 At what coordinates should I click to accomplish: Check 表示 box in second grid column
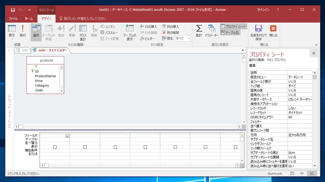[x=85, y=147]
